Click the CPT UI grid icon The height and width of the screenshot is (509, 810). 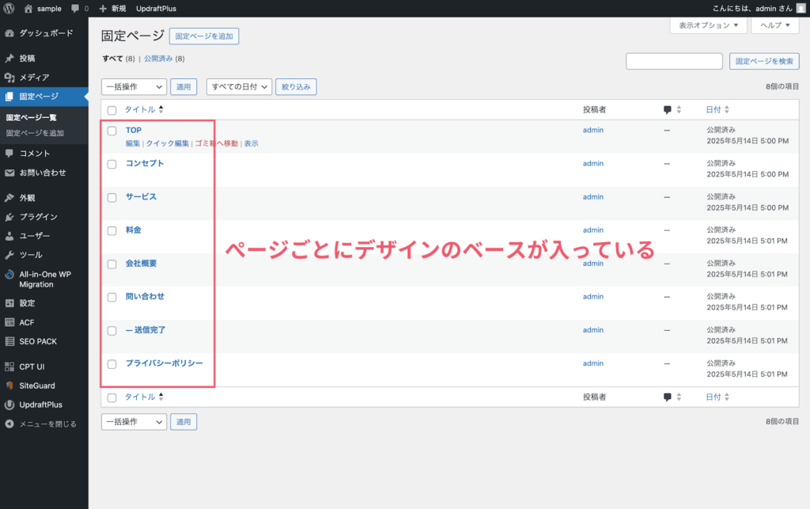click(x=9, y=367)
